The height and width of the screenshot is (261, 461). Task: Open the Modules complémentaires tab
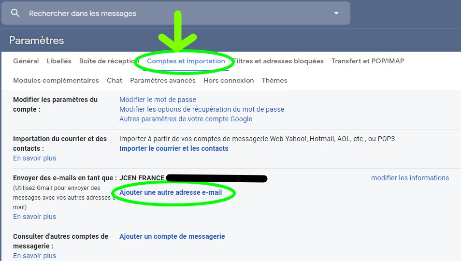pyautogui.click(x=56, y=81)
